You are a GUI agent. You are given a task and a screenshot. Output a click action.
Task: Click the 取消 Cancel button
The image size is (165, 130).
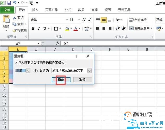click(x=82, y=80)
